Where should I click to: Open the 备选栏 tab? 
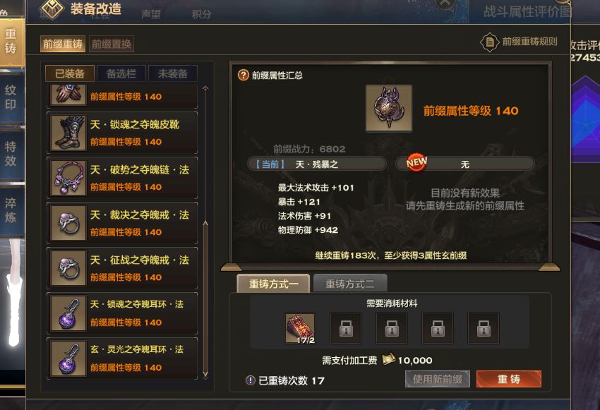pyautogui.click(x=121, y=73)
